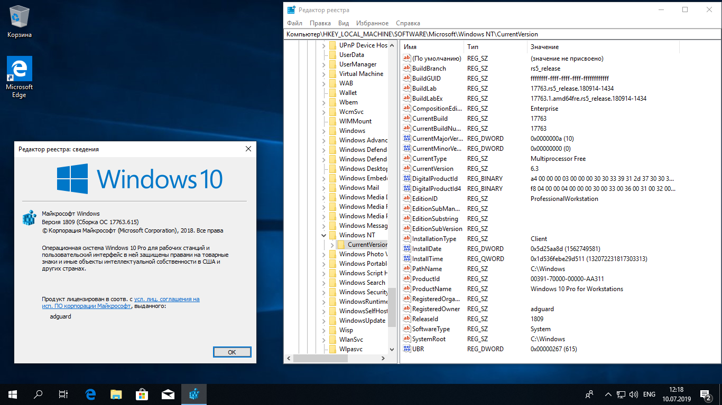Click the Windows Start button
The image size is (722, 405).
[x=13, y=394]
